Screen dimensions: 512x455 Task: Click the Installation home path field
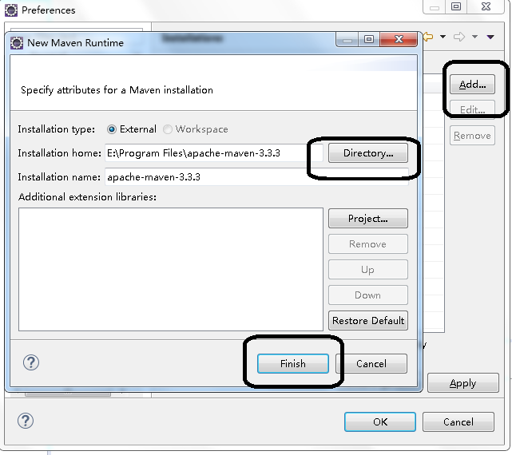(214, 153)
